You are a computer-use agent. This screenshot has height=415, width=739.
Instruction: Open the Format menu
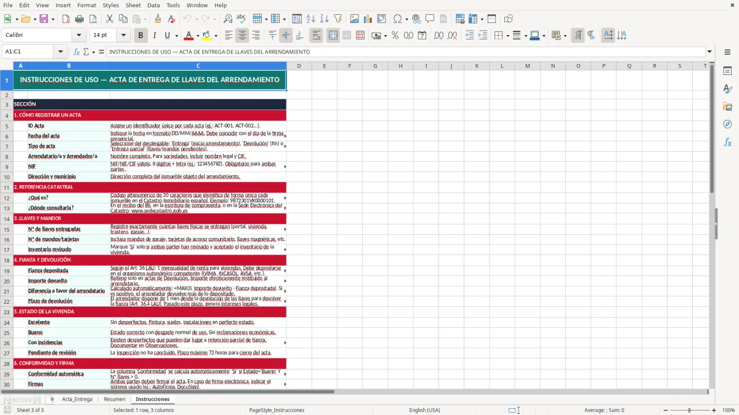(x=86, y=5)
